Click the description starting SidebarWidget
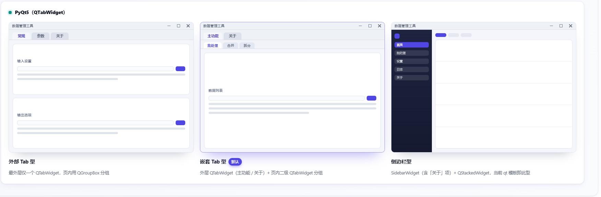The image size is (601, 197). click(x=460, y=173)
